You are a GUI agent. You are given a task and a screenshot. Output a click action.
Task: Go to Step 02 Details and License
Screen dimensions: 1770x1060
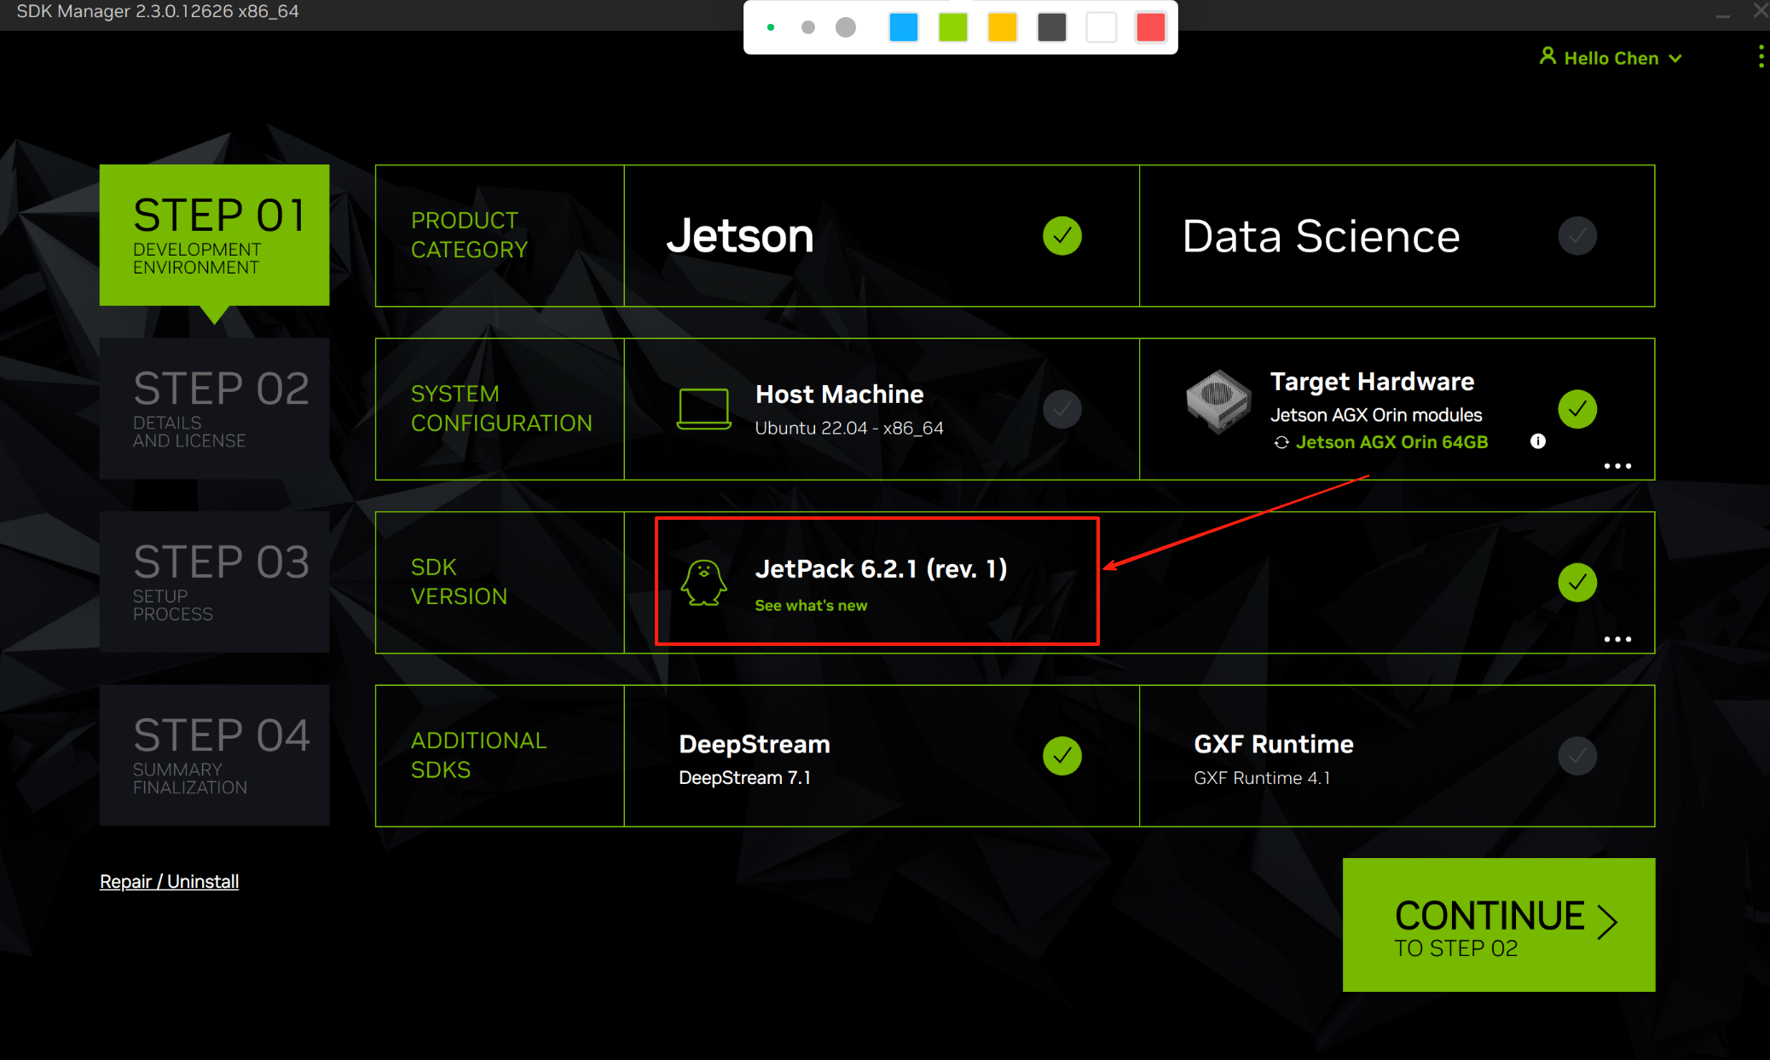pyautogui.click(x=214, y=409)
